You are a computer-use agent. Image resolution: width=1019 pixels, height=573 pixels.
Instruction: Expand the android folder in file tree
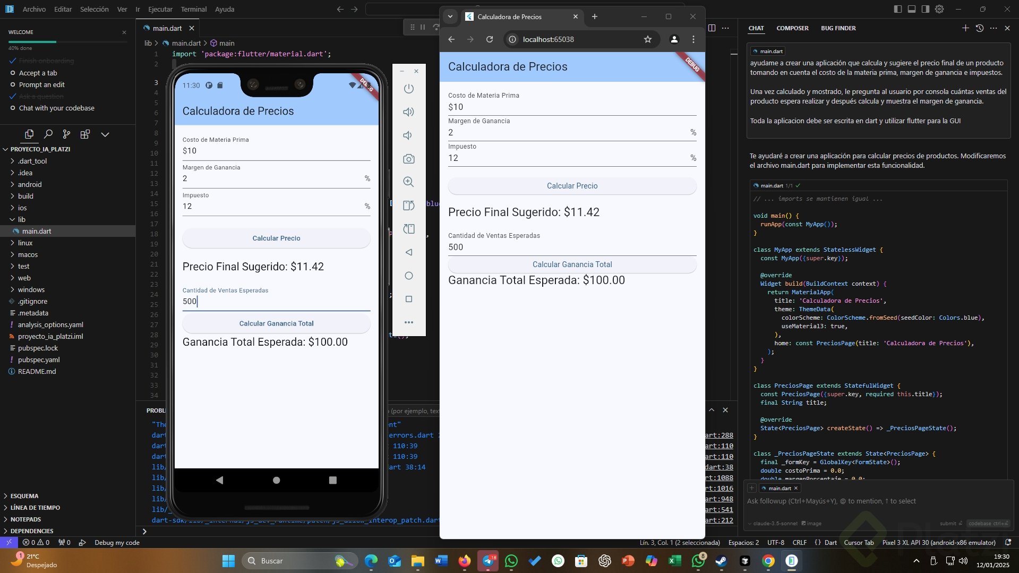pos(29,185)
